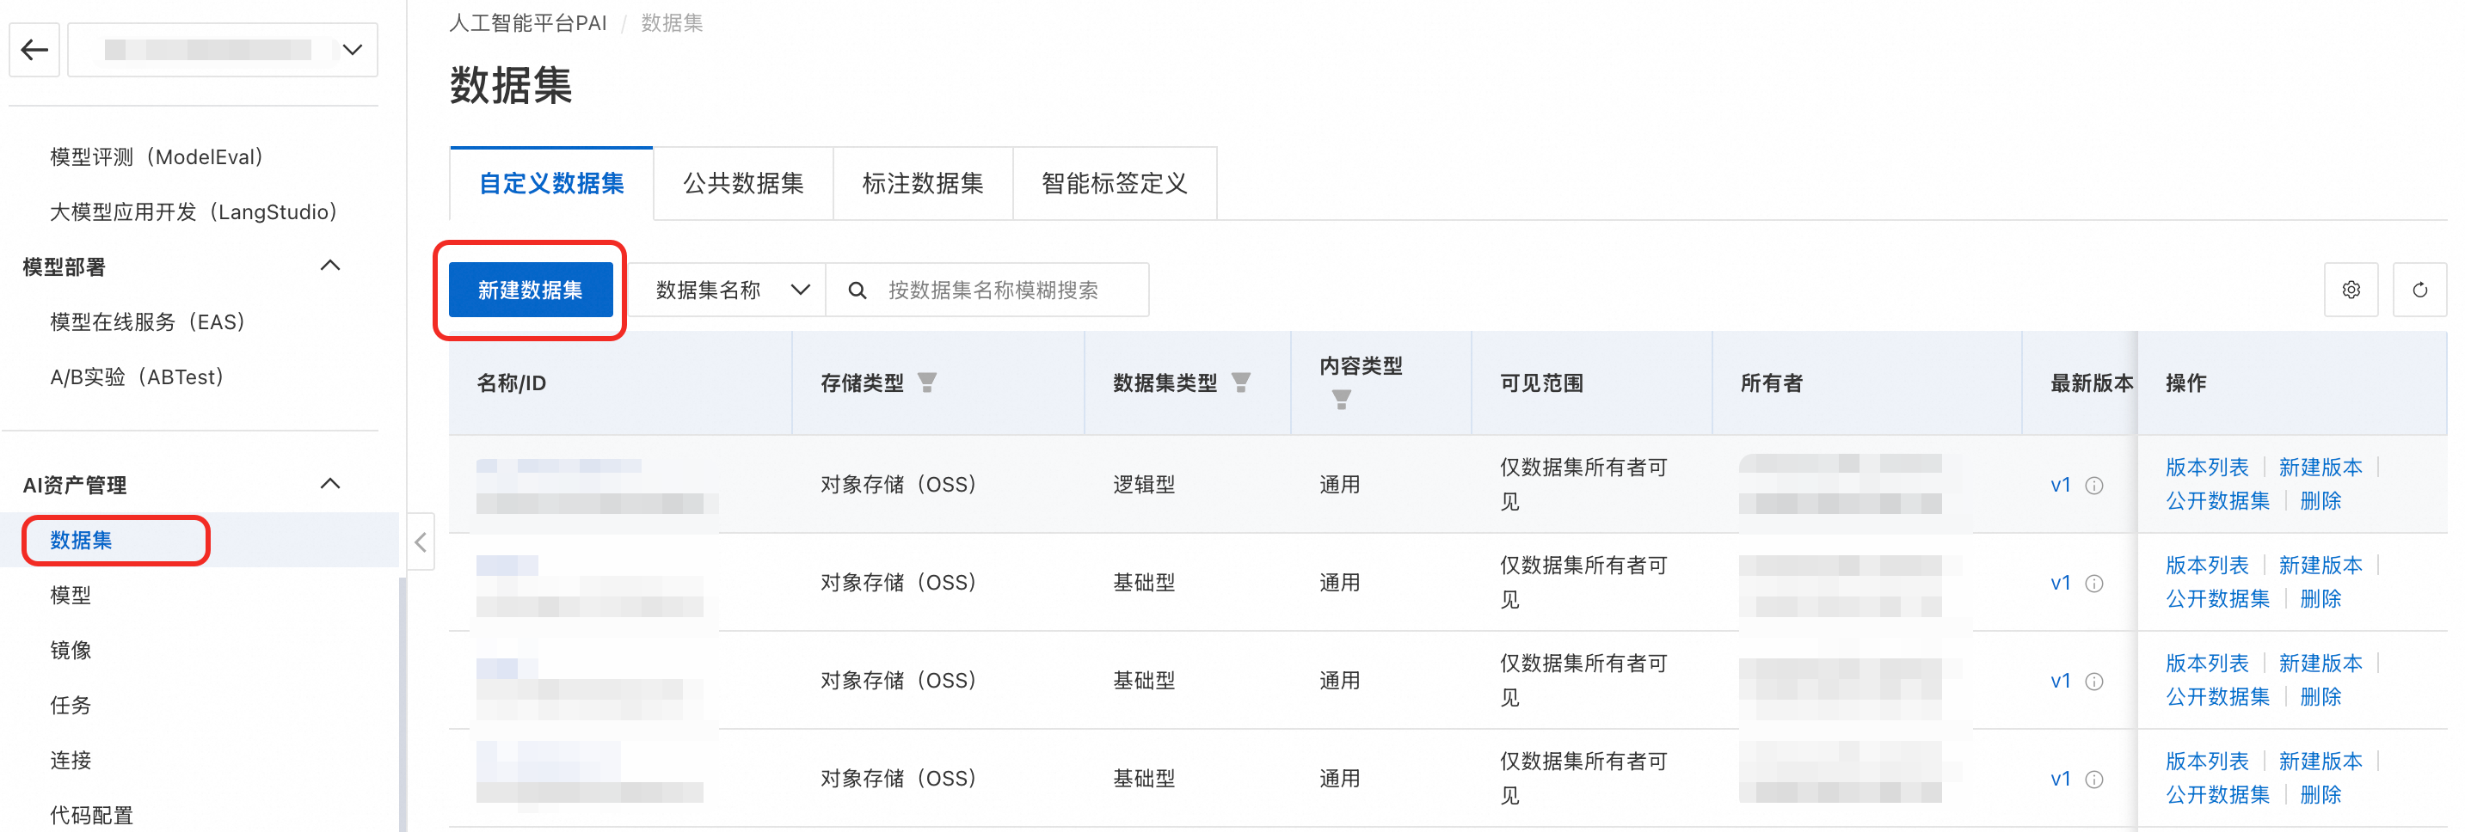Filter by 内容类型 funnel icon

pos(1342,400)
